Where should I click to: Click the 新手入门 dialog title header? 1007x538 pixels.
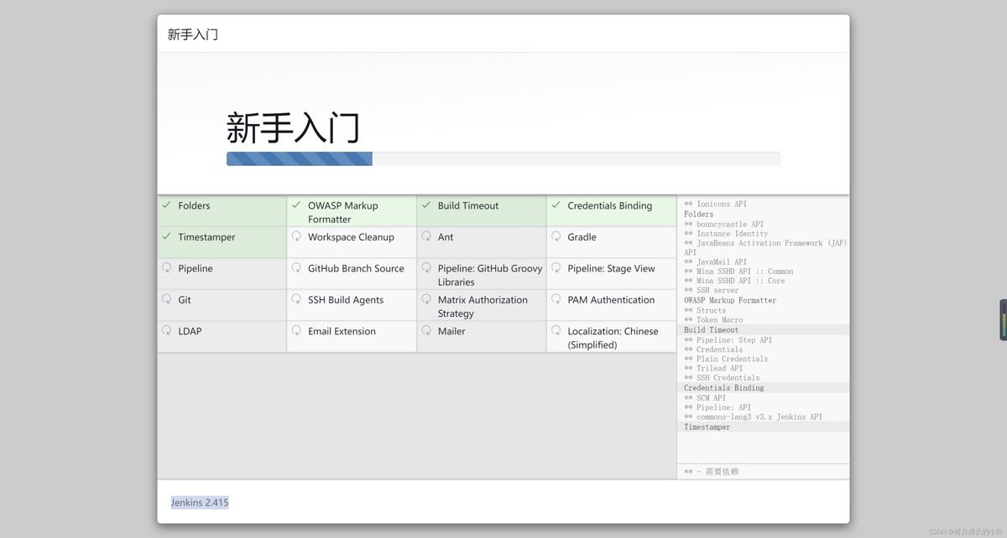(x=193, y=34)
